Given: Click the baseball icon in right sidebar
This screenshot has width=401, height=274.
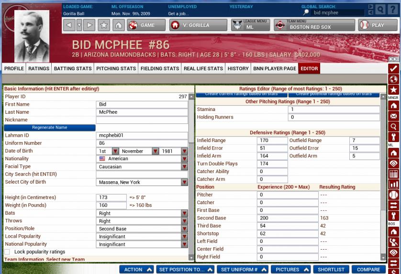Looking at the screenshot, I should (x=394, y=195).
